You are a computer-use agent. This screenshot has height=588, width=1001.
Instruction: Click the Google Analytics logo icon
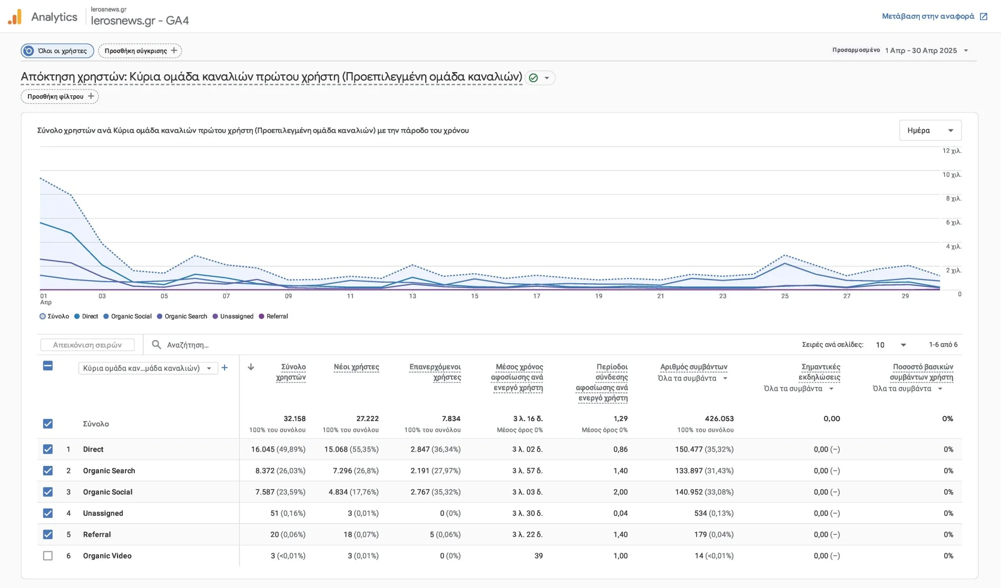tap(15, 17)
